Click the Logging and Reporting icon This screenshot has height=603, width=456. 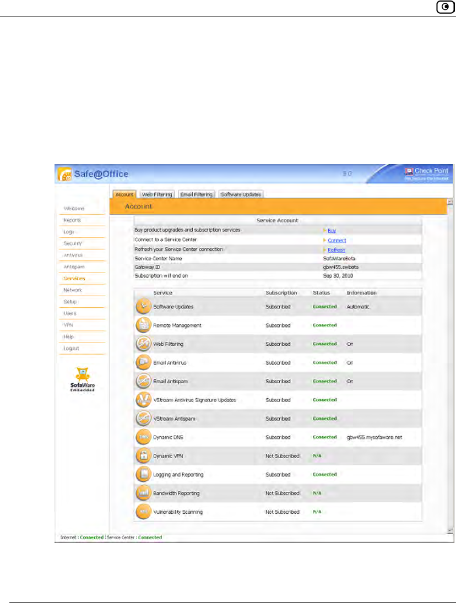coord(143,474)
